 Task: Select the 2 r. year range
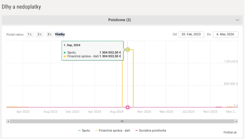coord(40,34)
